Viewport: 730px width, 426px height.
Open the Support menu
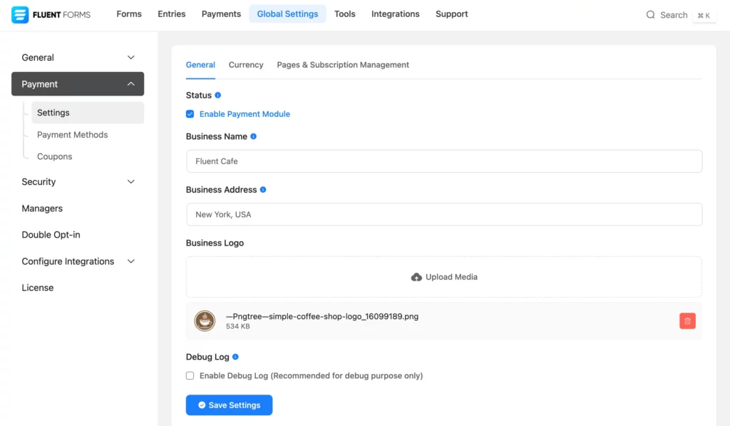(x=451, y=14)
